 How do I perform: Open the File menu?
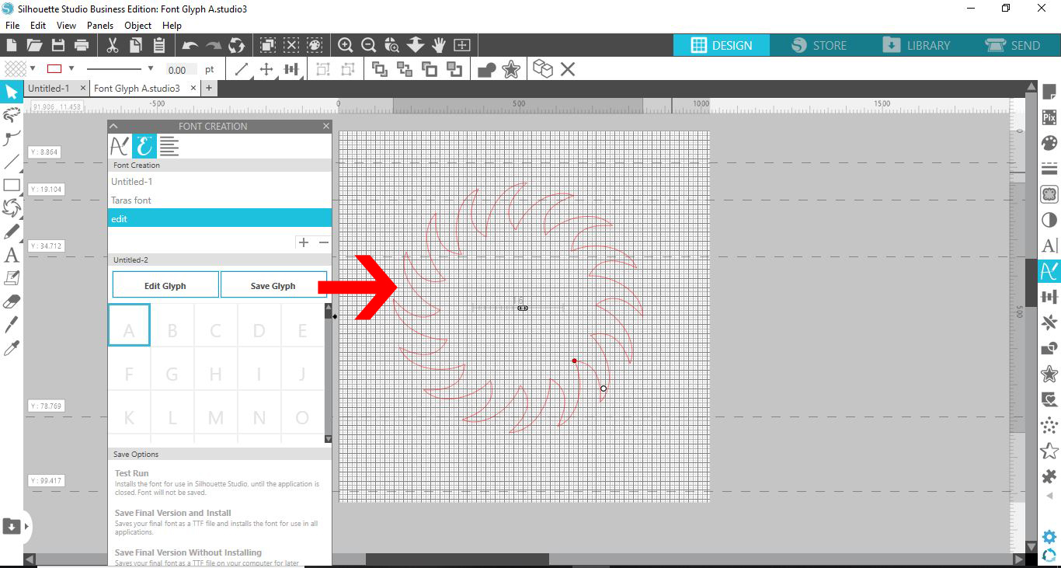click(x=12, y=26)
